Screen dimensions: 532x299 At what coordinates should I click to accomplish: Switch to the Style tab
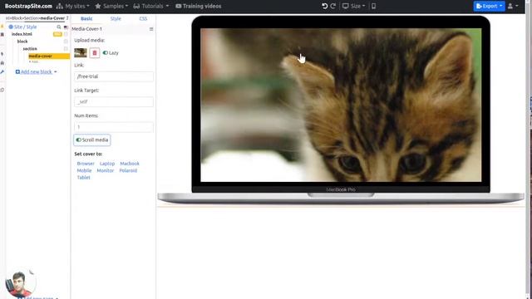pos(116,18)
